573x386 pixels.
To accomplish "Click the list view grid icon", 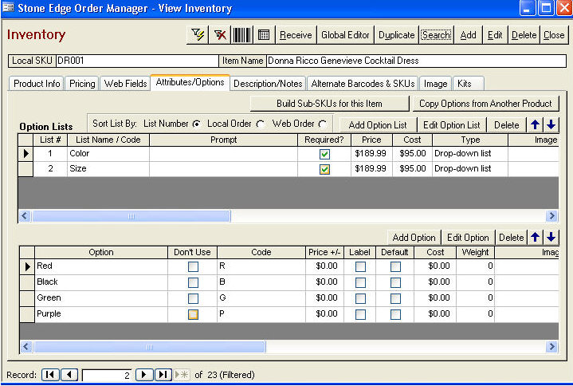I will [x=264, y=35].
